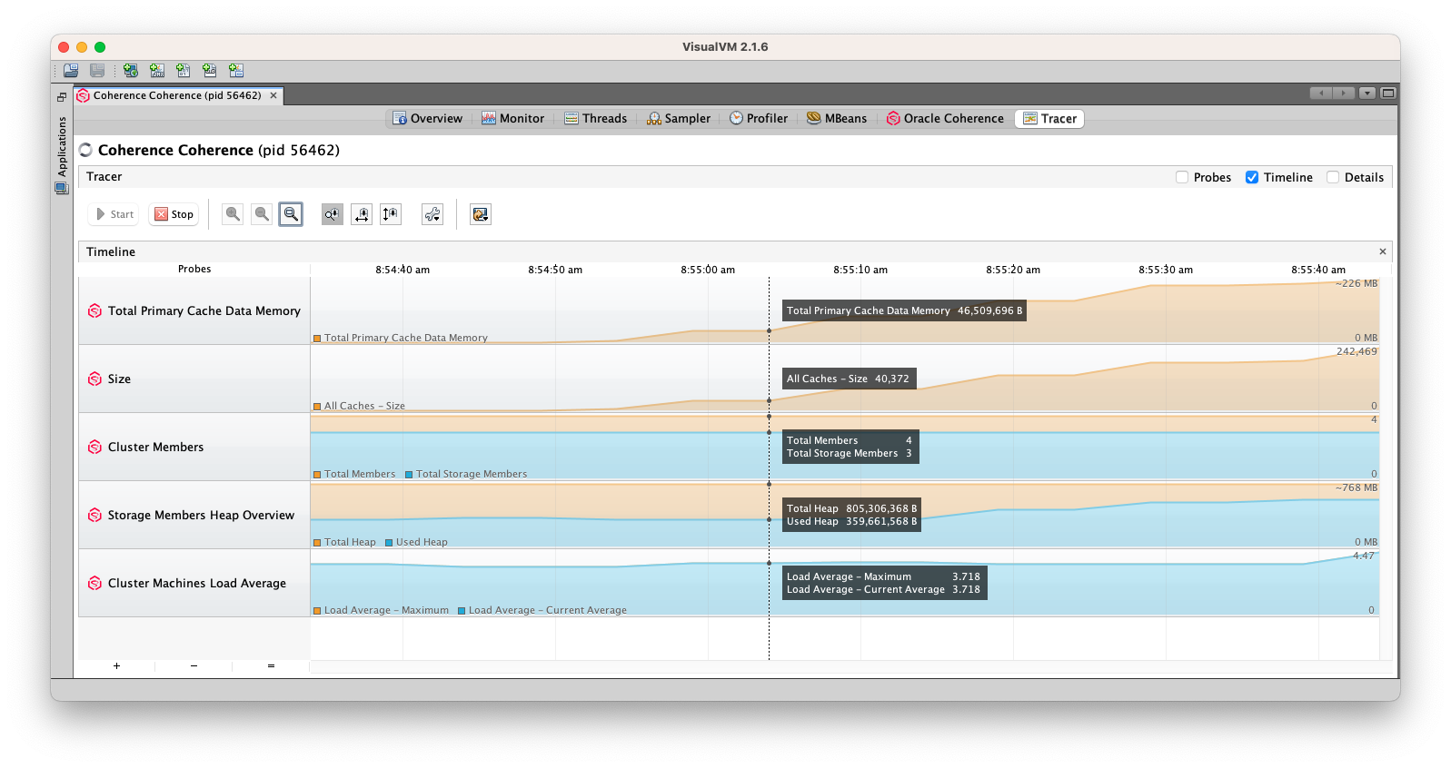Image resolution: width=1451 pixels, height=768 pixels.
Task: Click the Total Storage Members blue legend swatch
Action: pos(409,474)
